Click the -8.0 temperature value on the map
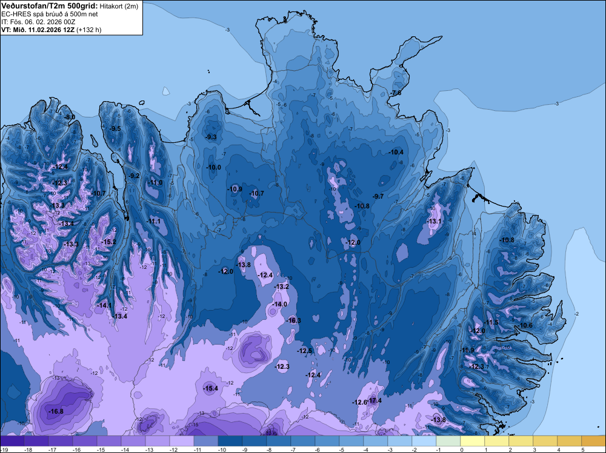Viewport: 606px width, 453px height. point(70,117)
